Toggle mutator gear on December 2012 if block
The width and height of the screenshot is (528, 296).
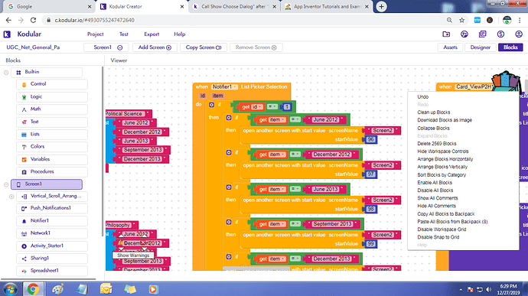[229, 152]
